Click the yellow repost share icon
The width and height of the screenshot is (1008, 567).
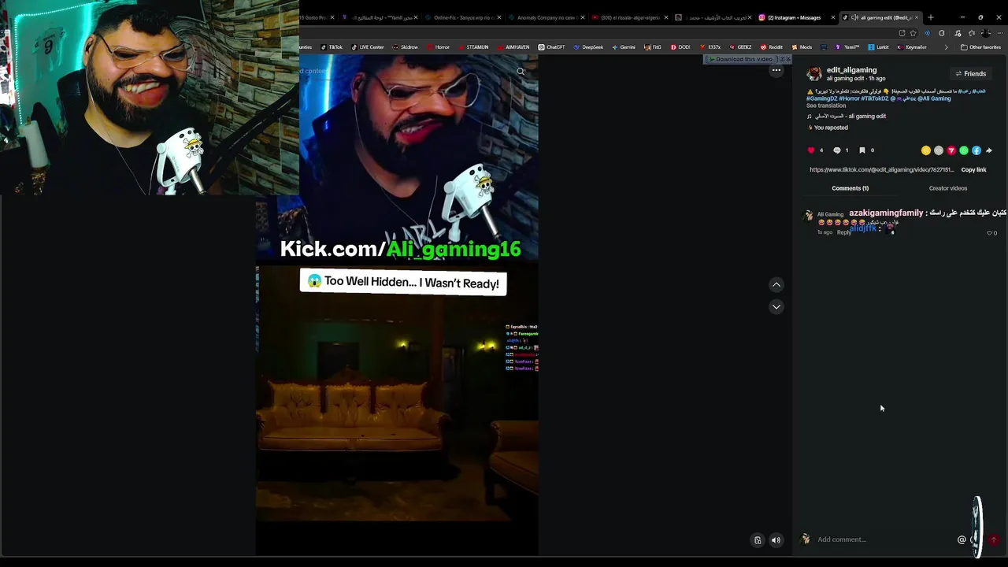click(x=926, y=150)
